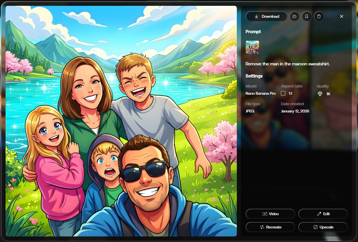Click the January 12, 2026 creation date
The height and width of the screenshot is (242, 358).
tap(295, 111)
